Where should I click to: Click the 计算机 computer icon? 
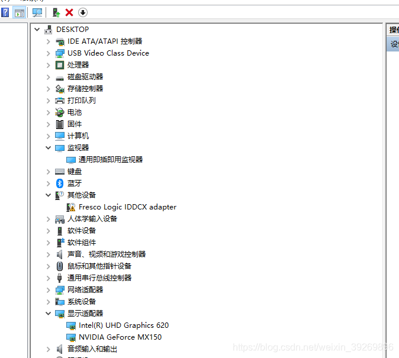click(60, 136)
